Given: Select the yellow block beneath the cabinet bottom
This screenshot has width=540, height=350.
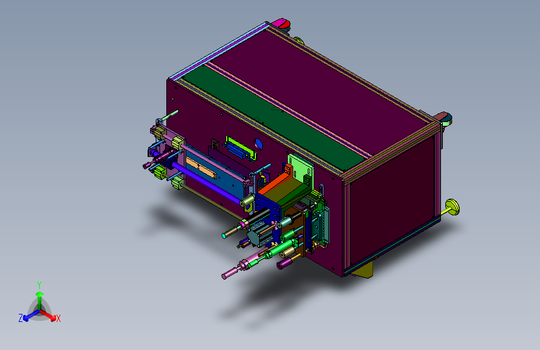Looking at the screenshot, I should point(362,271).
